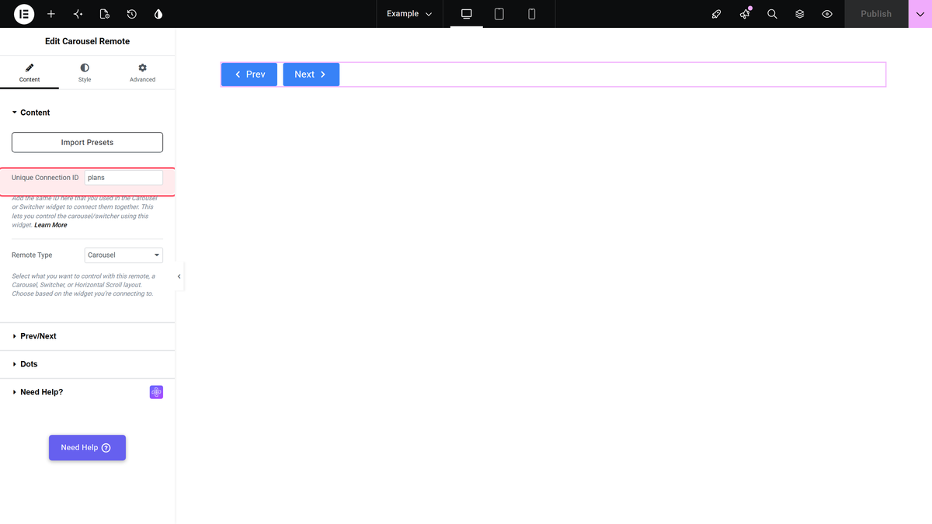Switch to the Content tab
Image resolution: width=932 pixels, height=524 pixels.
30,73
